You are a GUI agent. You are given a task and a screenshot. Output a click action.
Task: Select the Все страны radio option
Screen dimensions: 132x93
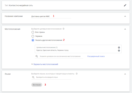pyautogui.click(x=33, y=32)
